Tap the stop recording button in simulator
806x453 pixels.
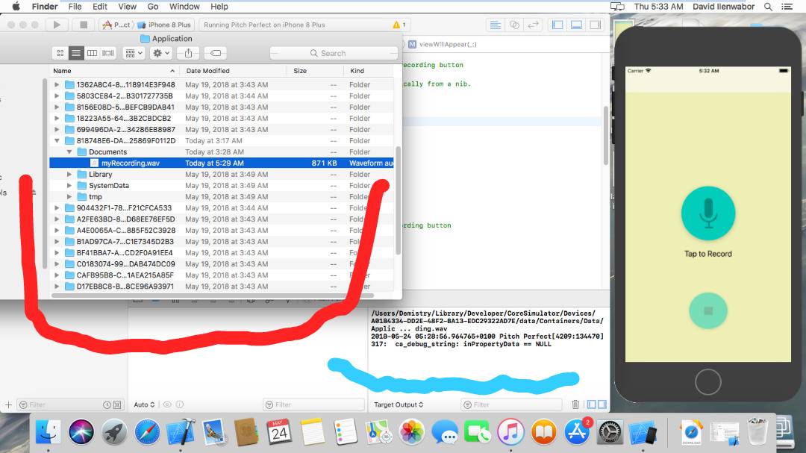pyautogui.click(x=707, y=310)
